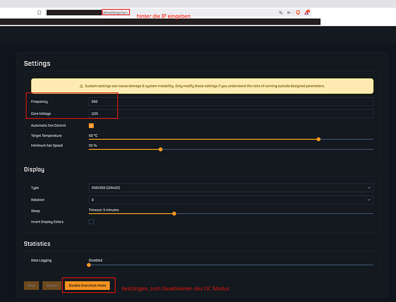Click Disable Overclock Mode button
This screenshot has height=302, width=396.
click(x=87, y=285)
